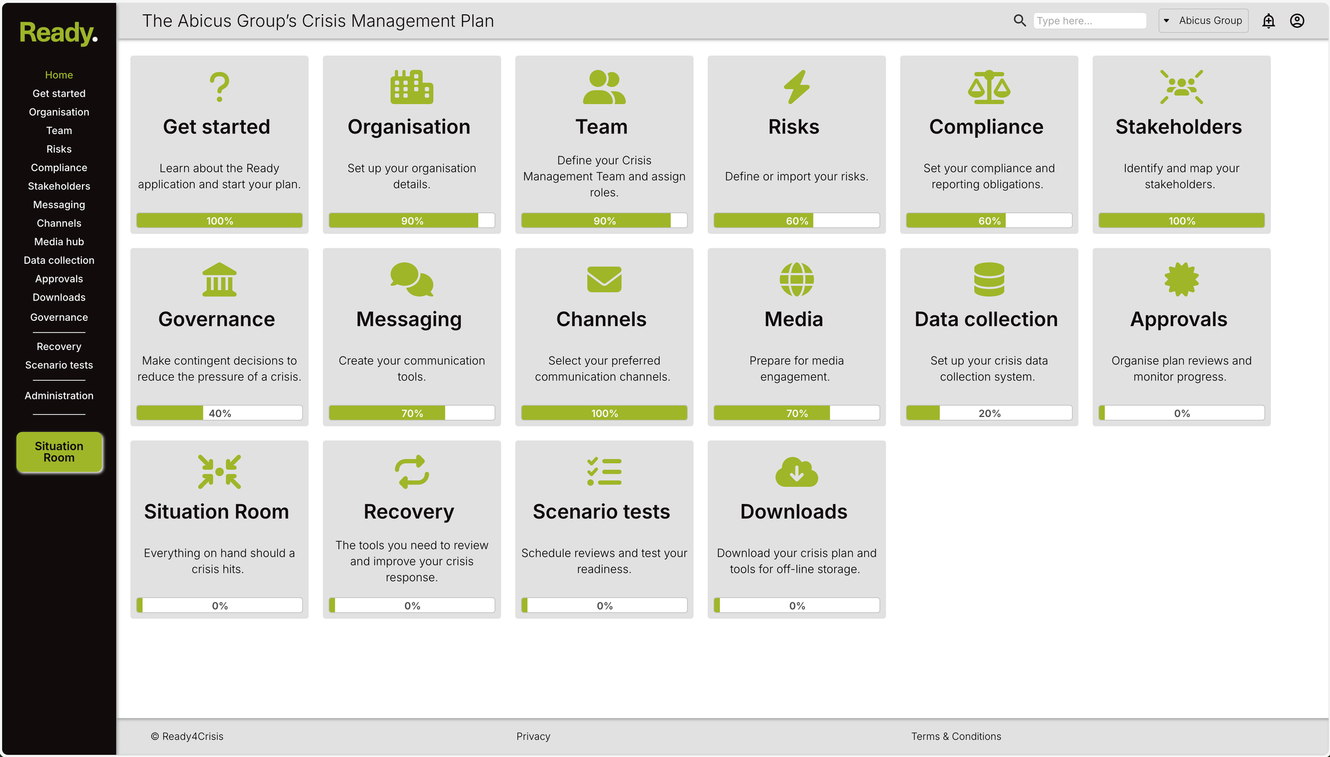
Task: Select Media hub in the sidebar
Action: click(x=59, y=242)
